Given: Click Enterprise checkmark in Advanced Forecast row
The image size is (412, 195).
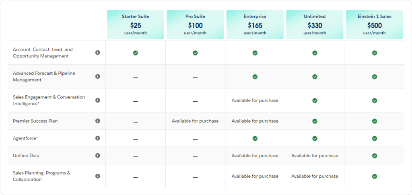Looking at the screenshot, I should coord(255,77).
